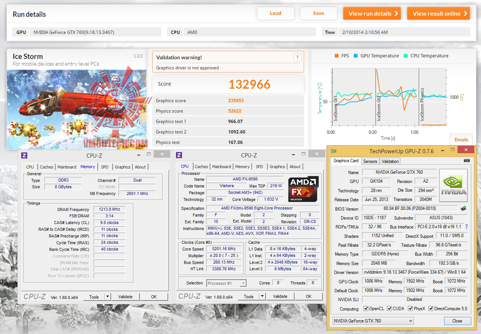Image resolution: width=481 pixels, height=334 pixels.
Task: Switch to the Sensors tab in GPU-Z
Action: (370, 161)
